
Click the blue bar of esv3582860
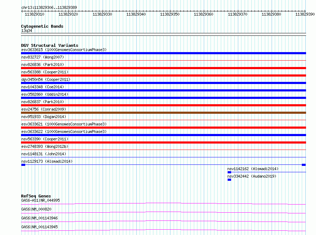click(163, 98)
